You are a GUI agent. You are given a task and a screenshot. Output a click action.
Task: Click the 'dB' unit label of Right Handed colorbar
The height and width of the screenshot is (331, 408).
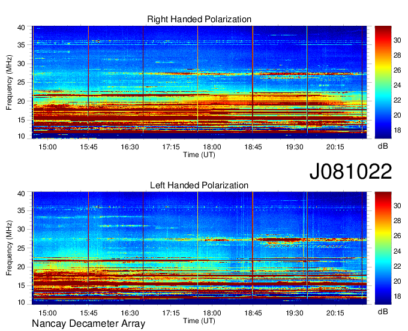[383, 146]
